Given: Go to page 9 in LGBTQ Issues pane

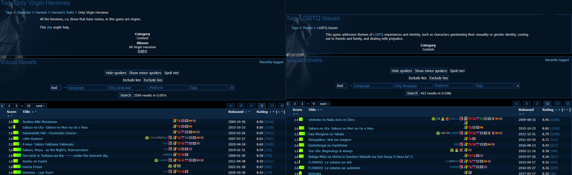Looking at the screenshot, I should click(313, 104).
